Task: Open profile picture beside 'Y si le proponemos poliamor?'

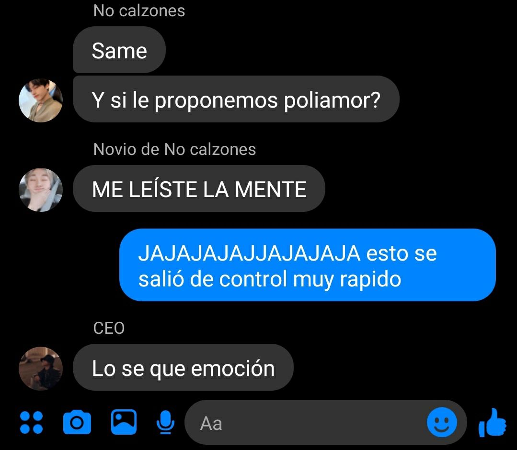Action: tap(41, 100)
